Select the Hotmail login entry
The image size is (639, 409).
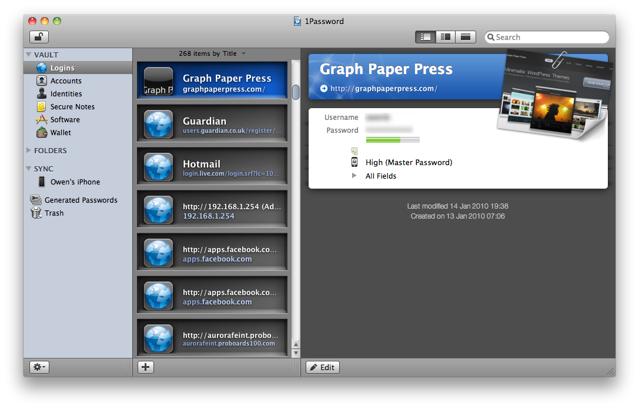212,166
